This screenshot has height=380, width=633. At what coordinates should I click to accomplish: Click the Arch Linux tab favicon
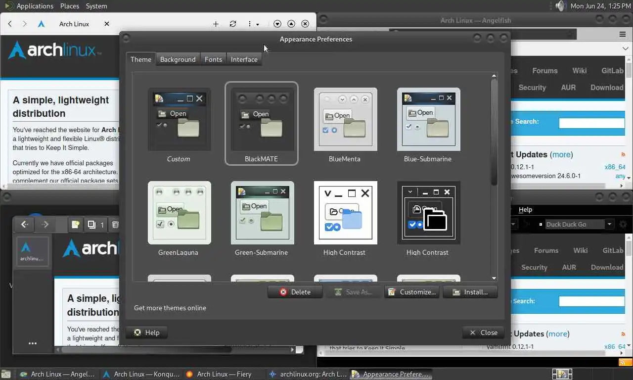pos(42,24)
